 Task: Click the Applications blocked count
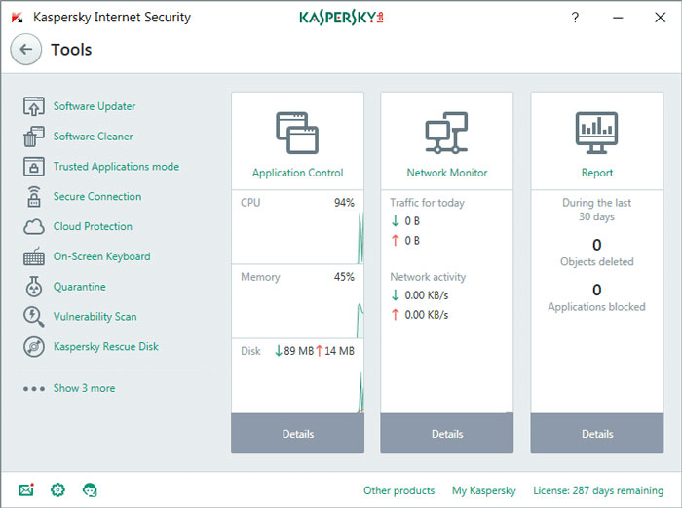pyautogui.click(x=596, y=290)
